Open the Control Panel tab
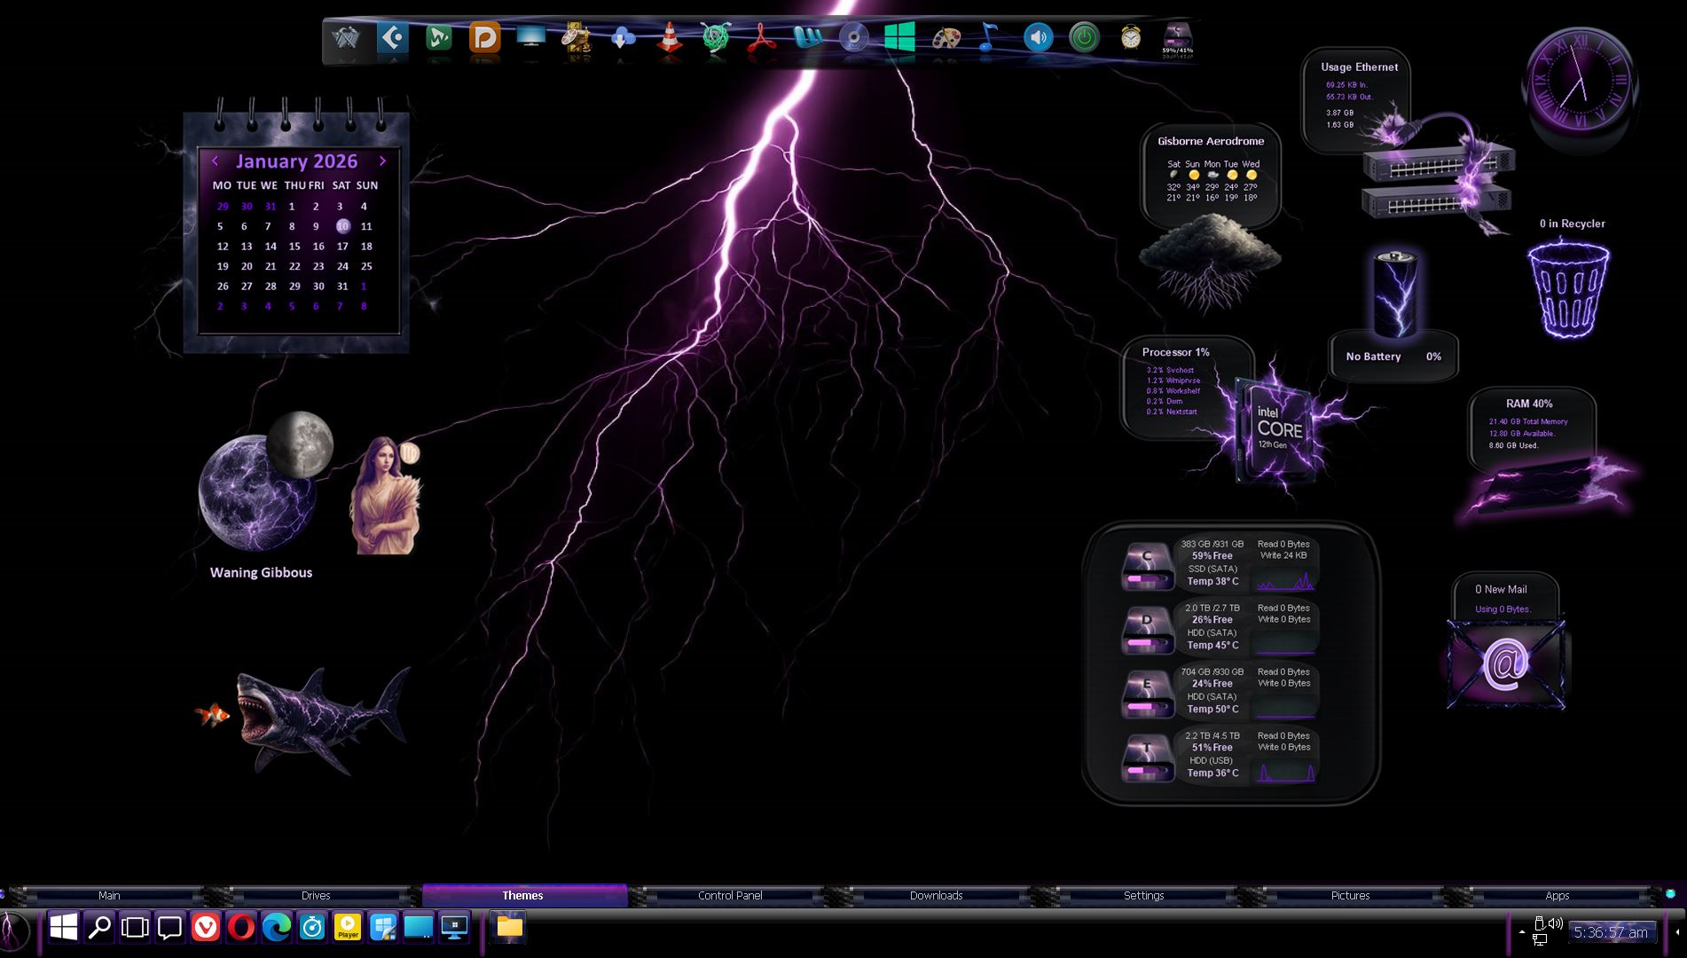Image resolution: width=1687 pixels, height=958 pixels. click(x=730, y=896)
